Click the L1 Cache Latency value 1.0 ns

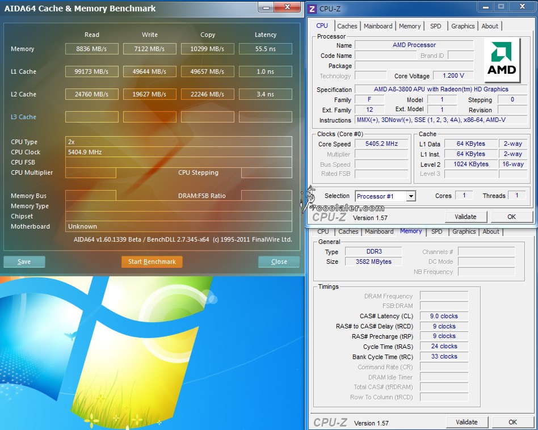pos(266,71)
